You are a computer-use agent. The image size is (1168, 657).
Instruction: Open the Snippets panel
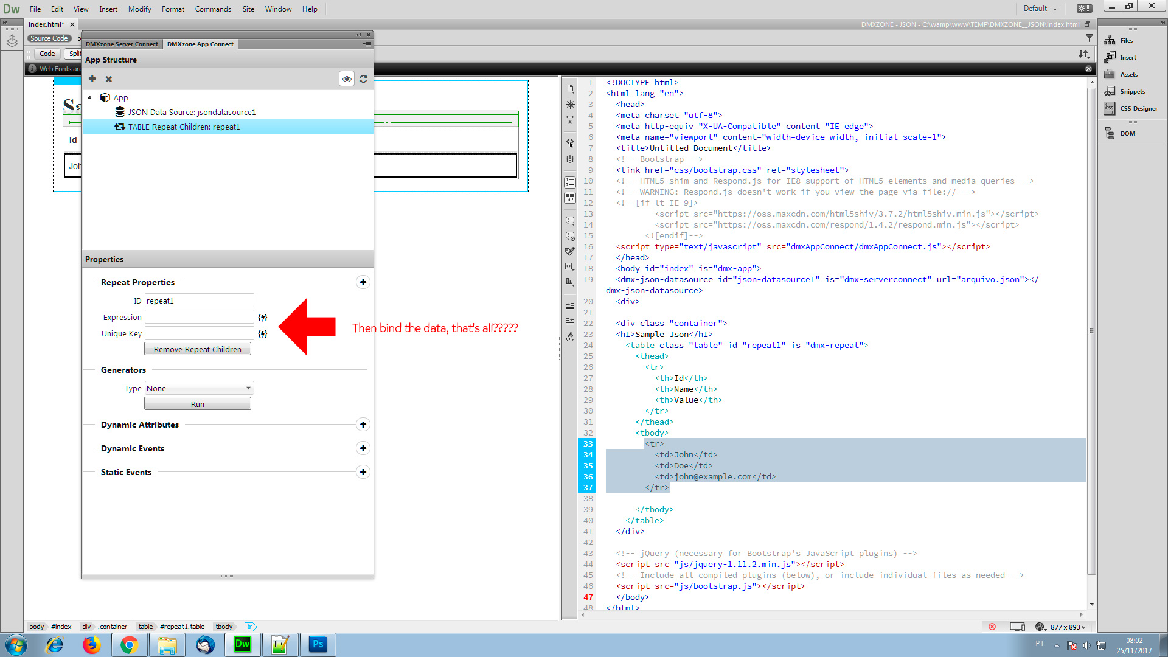[x=1125, y=92]
